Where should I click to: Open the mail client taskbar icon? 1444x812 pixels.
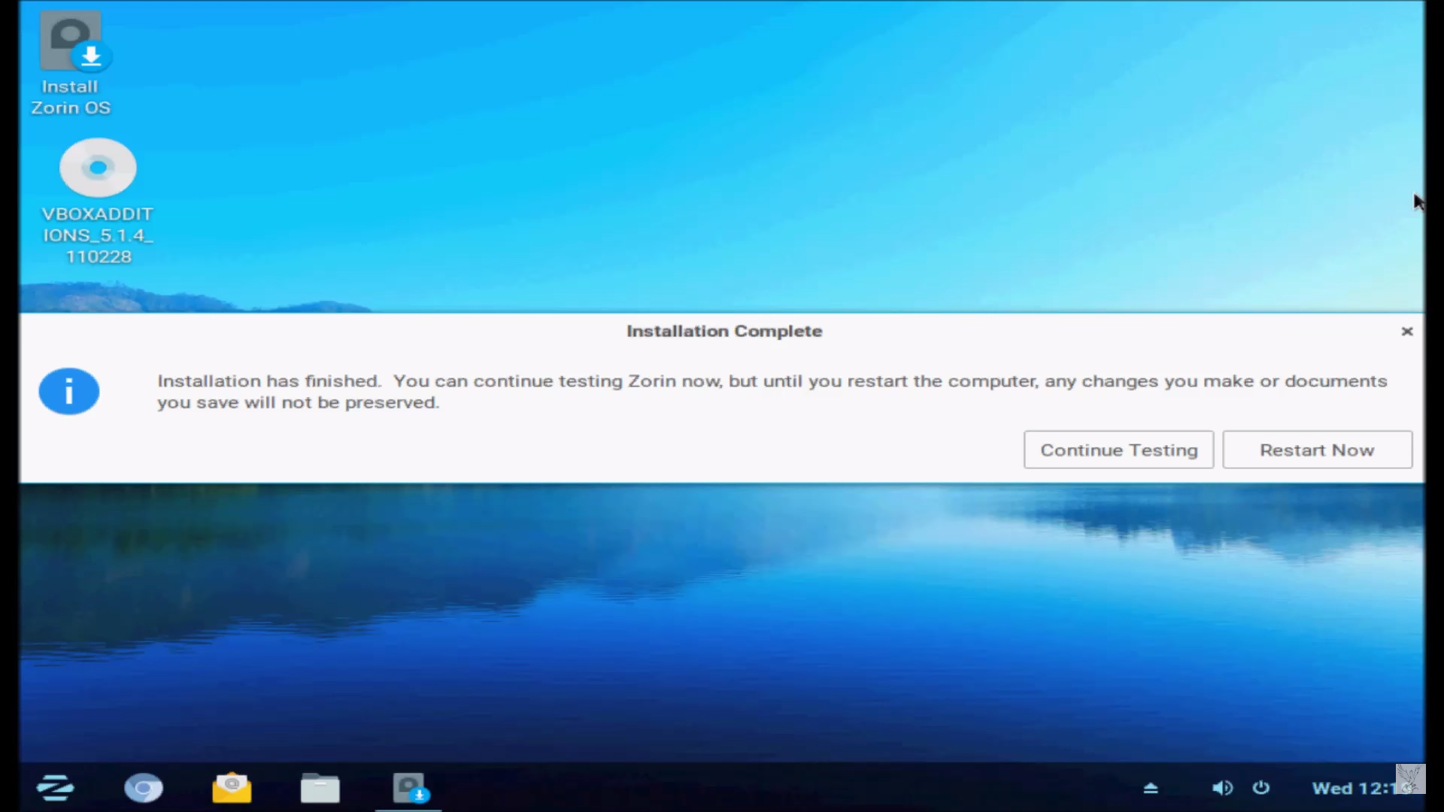click(232, 788)
